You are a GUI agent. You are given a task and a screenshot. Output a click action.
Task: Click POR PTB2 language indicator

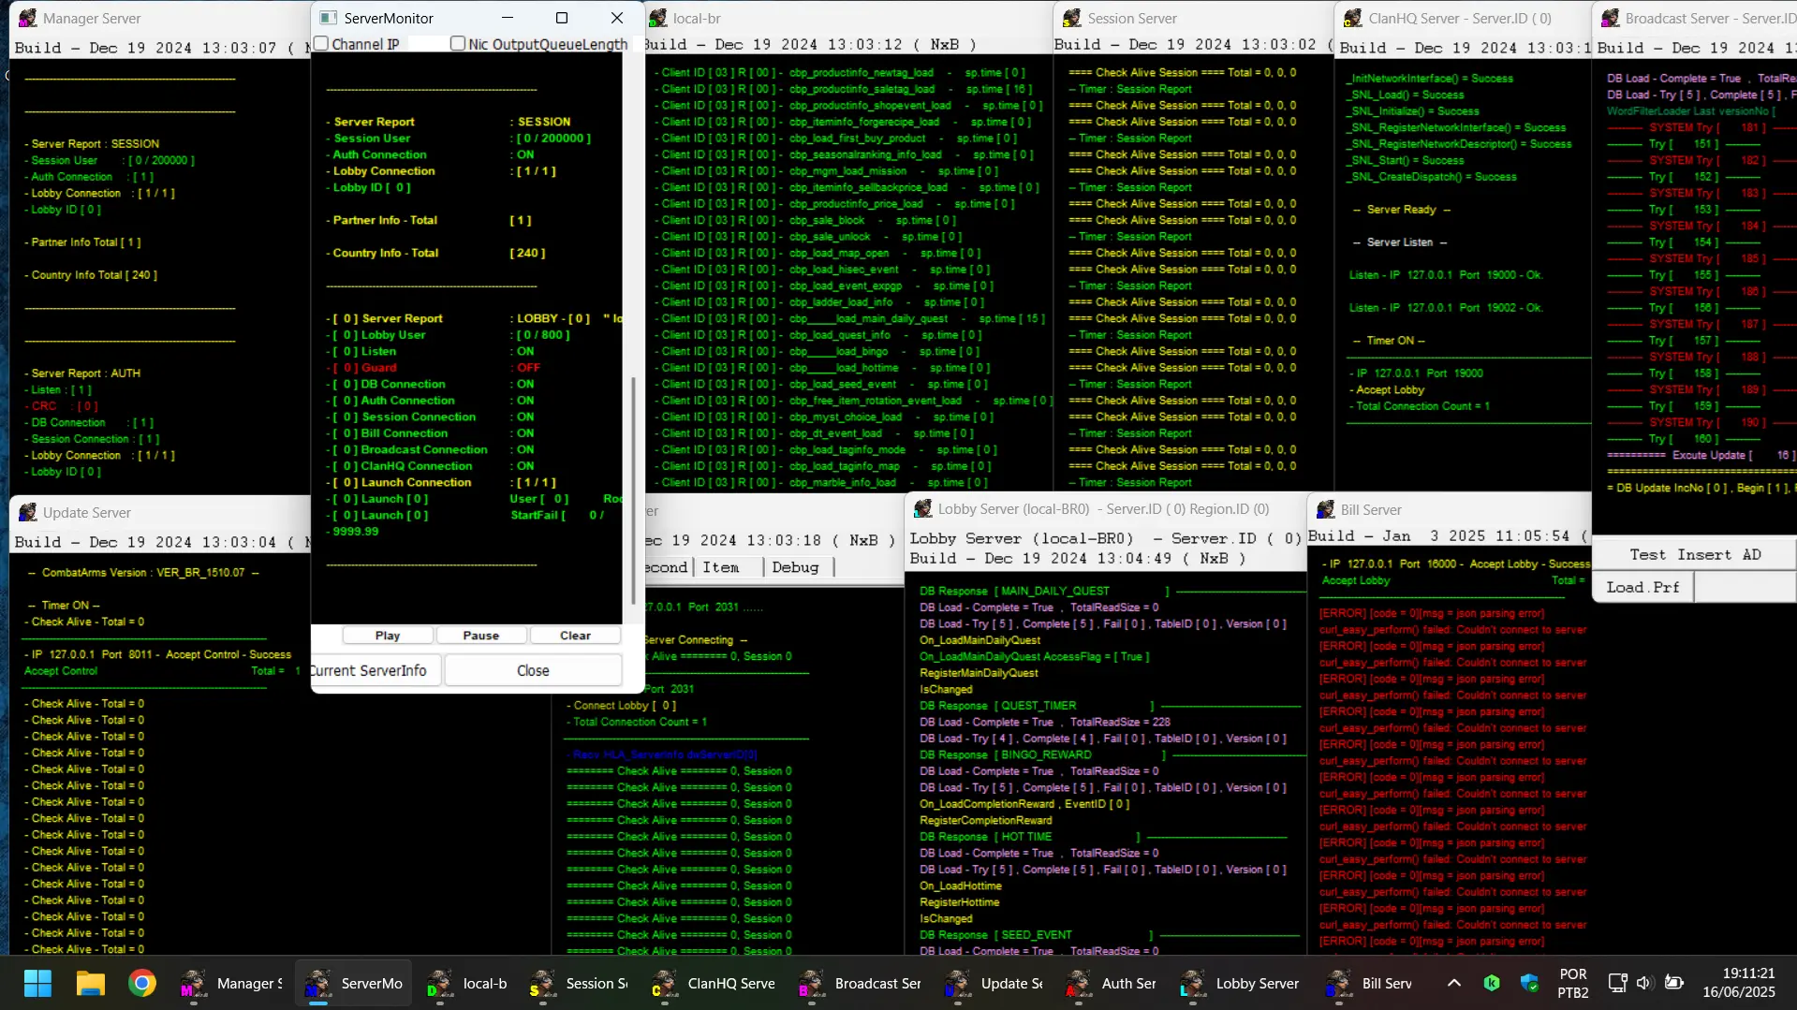tap(1573, 983)
